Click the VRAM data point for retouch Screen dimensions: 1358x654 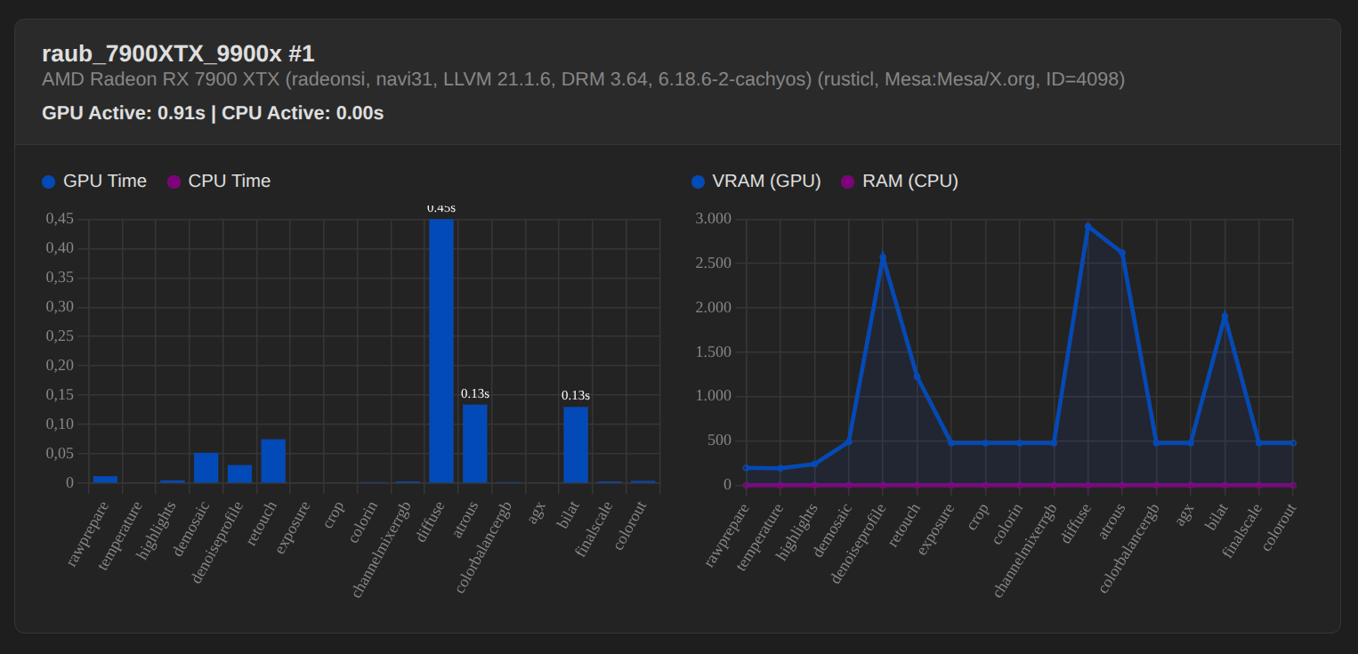pyautogui.click(x=917, y=376)
